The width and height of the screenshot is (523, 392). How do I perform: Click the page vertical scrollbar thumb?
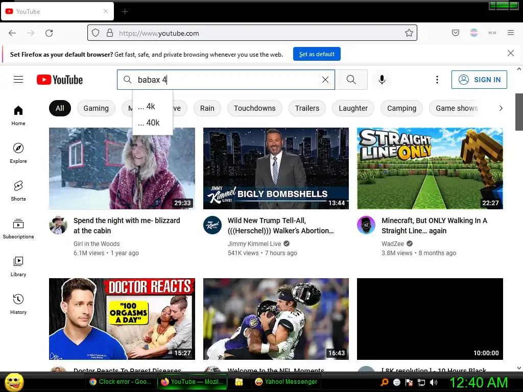coord(519,112)
